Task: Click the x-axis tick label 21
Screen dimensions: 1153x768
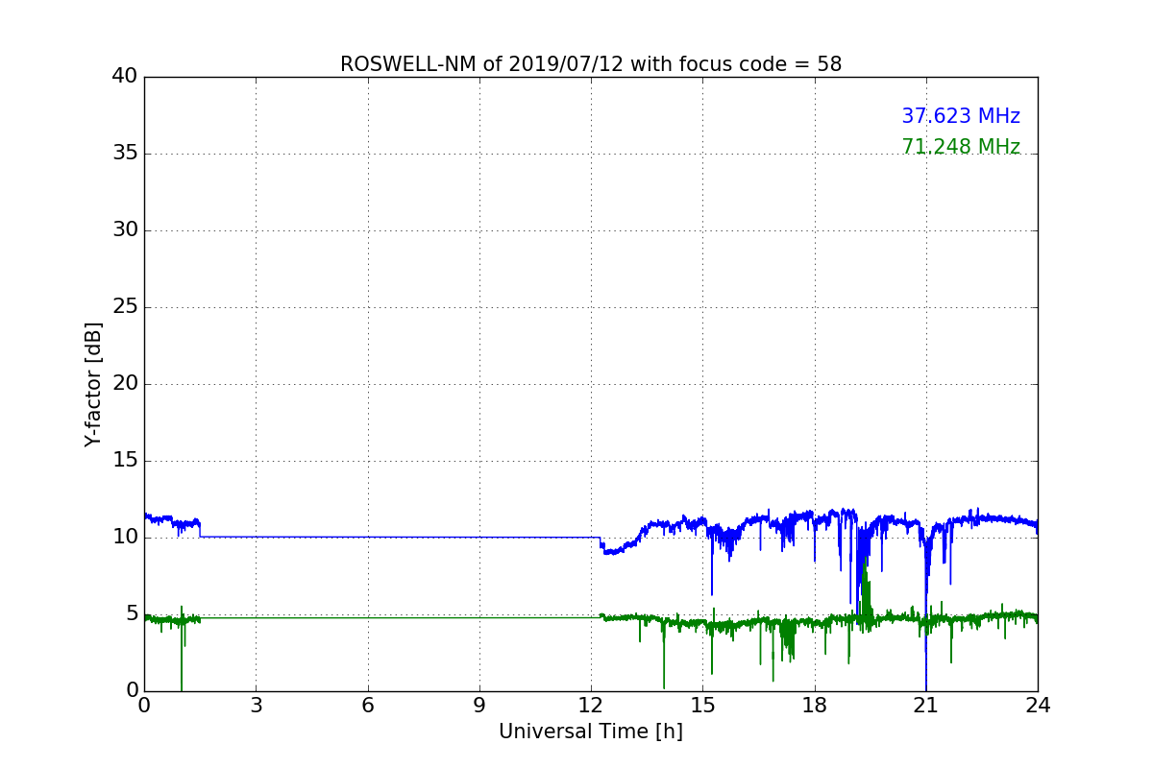Action: tap(926, 705)
